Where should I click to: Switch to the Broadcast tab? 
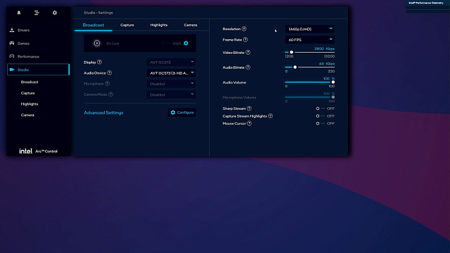coord(93,25)
